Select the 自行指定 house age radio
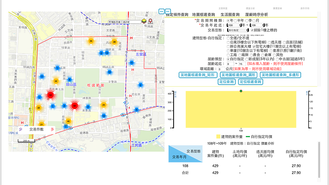This screenshot has width=329, height=185. (x=228, y=59)
